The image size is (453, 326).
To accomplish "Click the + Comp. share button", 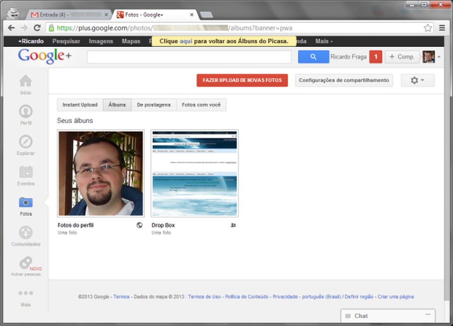I will point(402,57).
